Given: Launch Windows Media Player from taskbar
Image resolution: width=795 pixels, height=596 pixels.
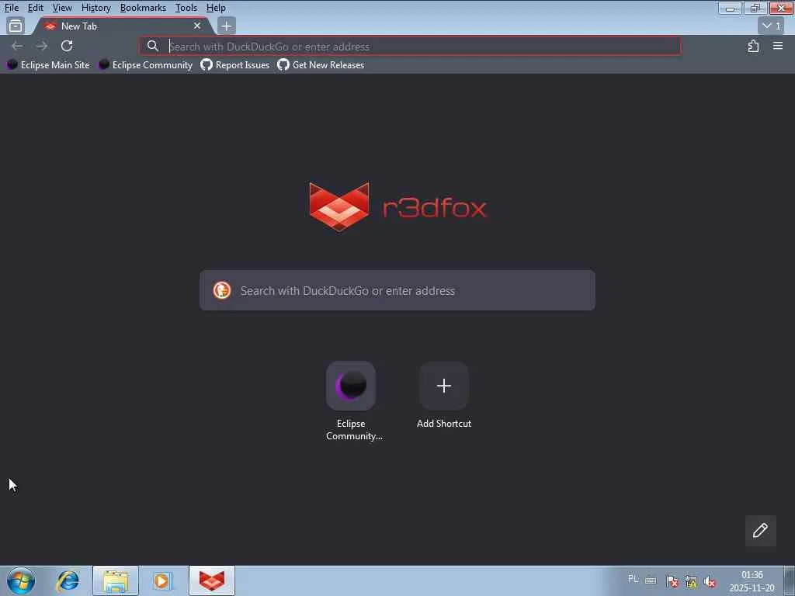Looking at the screenshot, I should [x=162, y=580].
